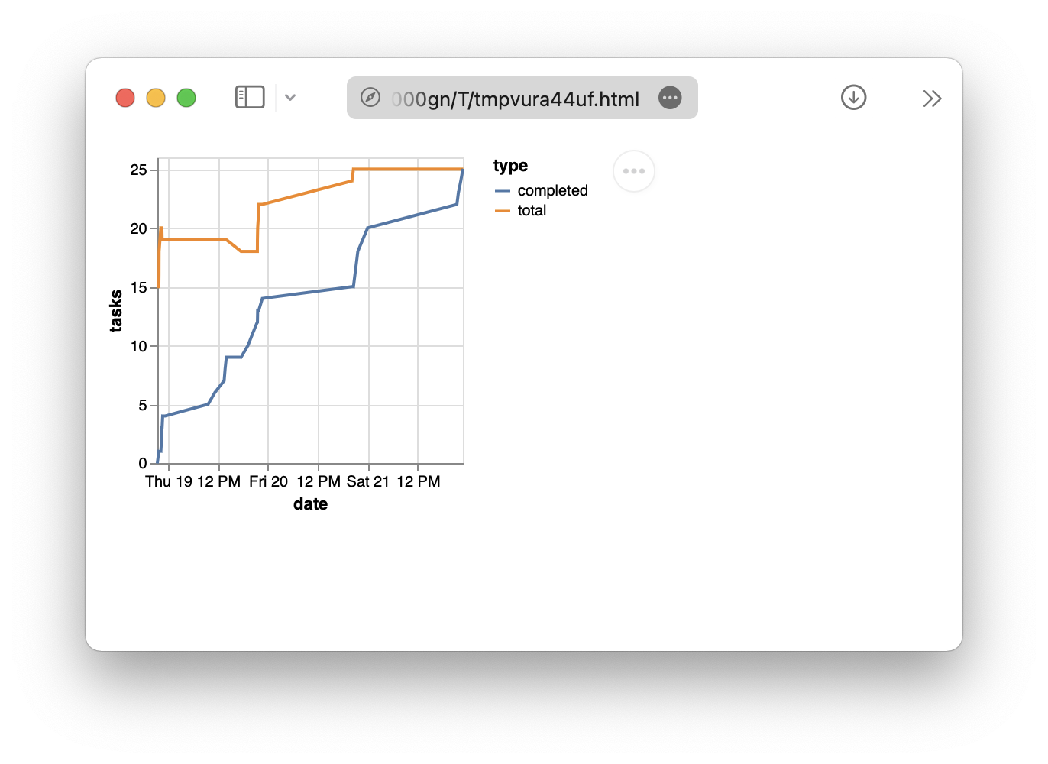The image size is (1048, 764).
Task: Click the 'total' legend label
Action: point(532,211)
